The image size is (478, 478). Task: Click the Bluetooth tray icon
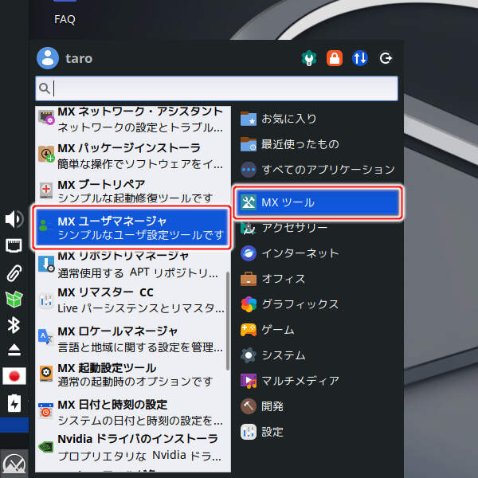coord(14,325)
